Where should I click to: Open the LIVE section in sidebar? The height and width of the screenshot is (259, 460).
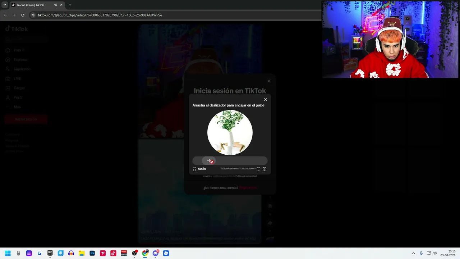click(13, 78)
